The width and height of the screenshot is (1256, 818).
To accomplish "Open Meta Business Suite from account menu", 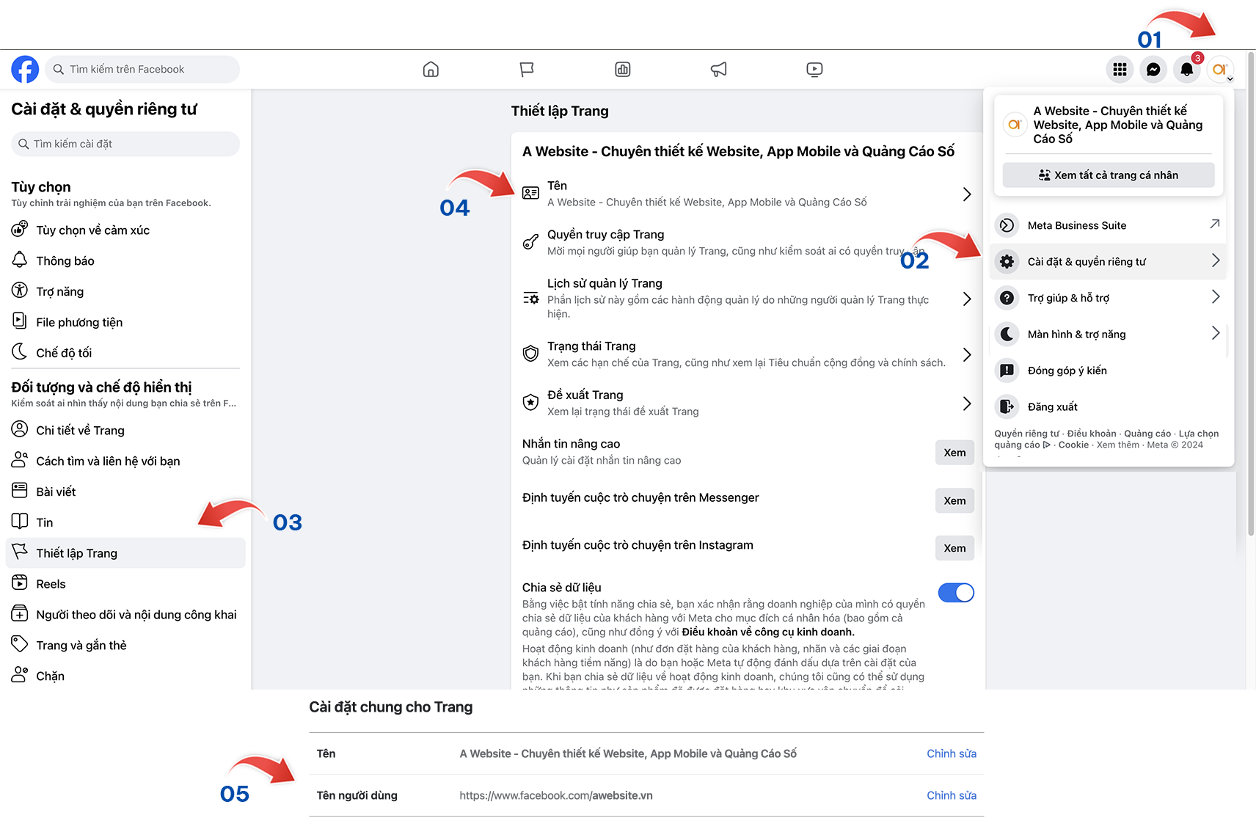I will tap(1076, 225).
